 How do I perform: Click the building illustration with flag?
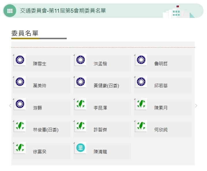(177, 12)
